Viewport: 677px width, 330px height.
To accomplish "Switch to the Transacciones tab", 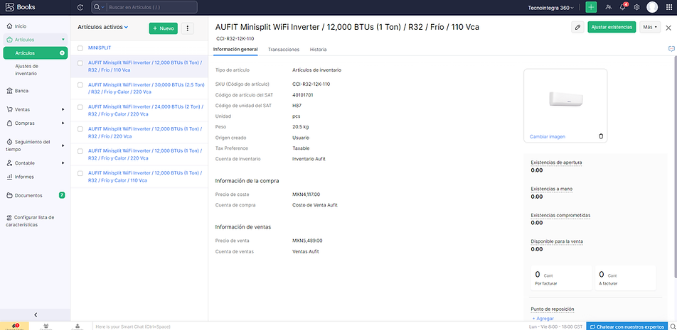I will pos(284,50).
